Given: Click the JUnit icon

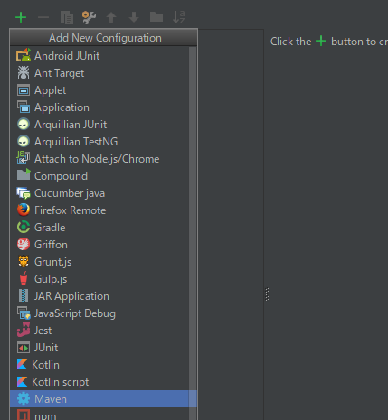Looking at the screenshot, I should (24, 348).
